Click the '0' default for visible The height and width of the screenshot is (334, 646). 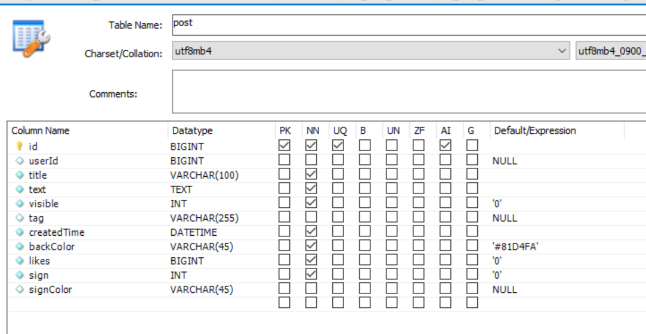click(497, 204)
